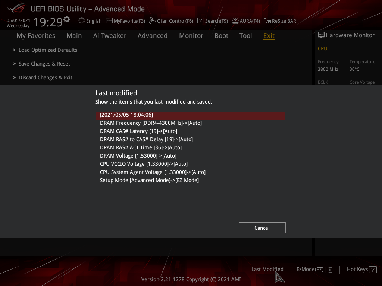This screenshot has height=286, width=382.
Task: Open Hot Keys label
Action: pos(357,269)
